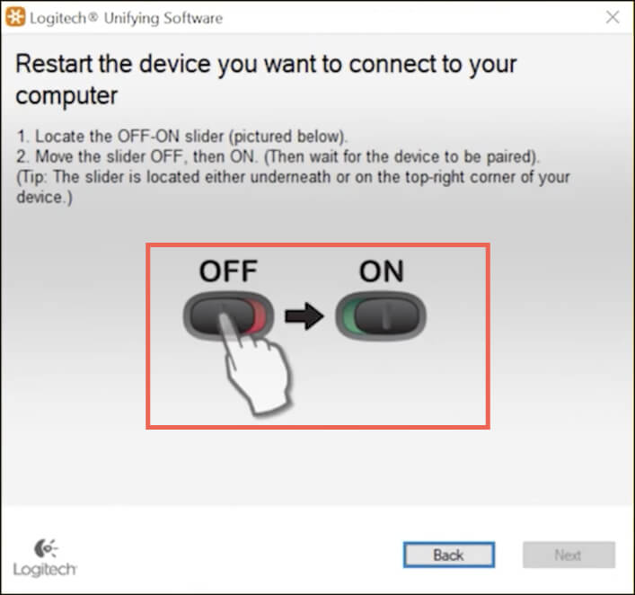
Task: Click step 2 'Move the slider OFF' text
Action: (x=278, y=157)
